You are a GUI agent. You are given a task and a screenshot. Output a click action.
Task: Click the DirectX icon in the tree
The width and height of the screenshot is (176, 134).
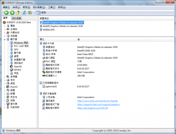[x=8, y=87]
